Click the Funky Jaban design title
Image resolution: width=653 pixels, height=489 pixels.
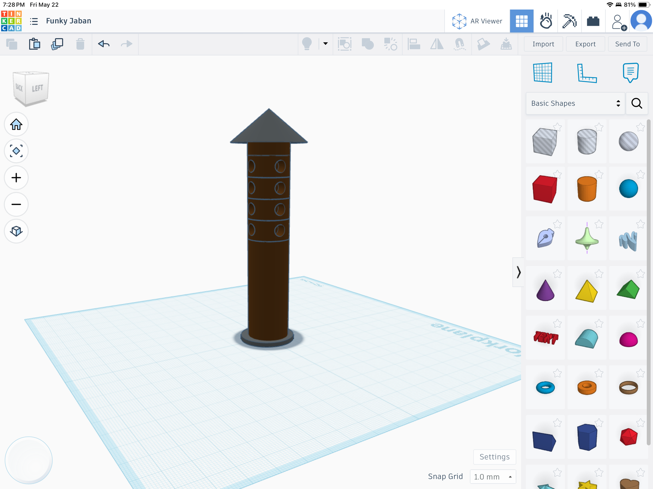[x=69, y=21]
